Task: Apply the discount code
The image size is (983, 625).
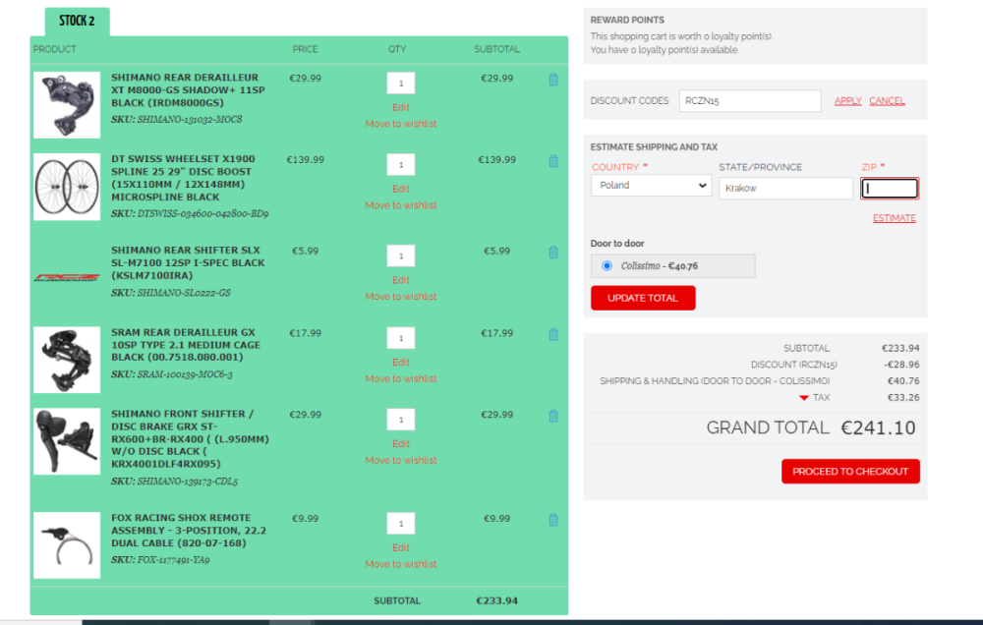Action: click(847, 101)
